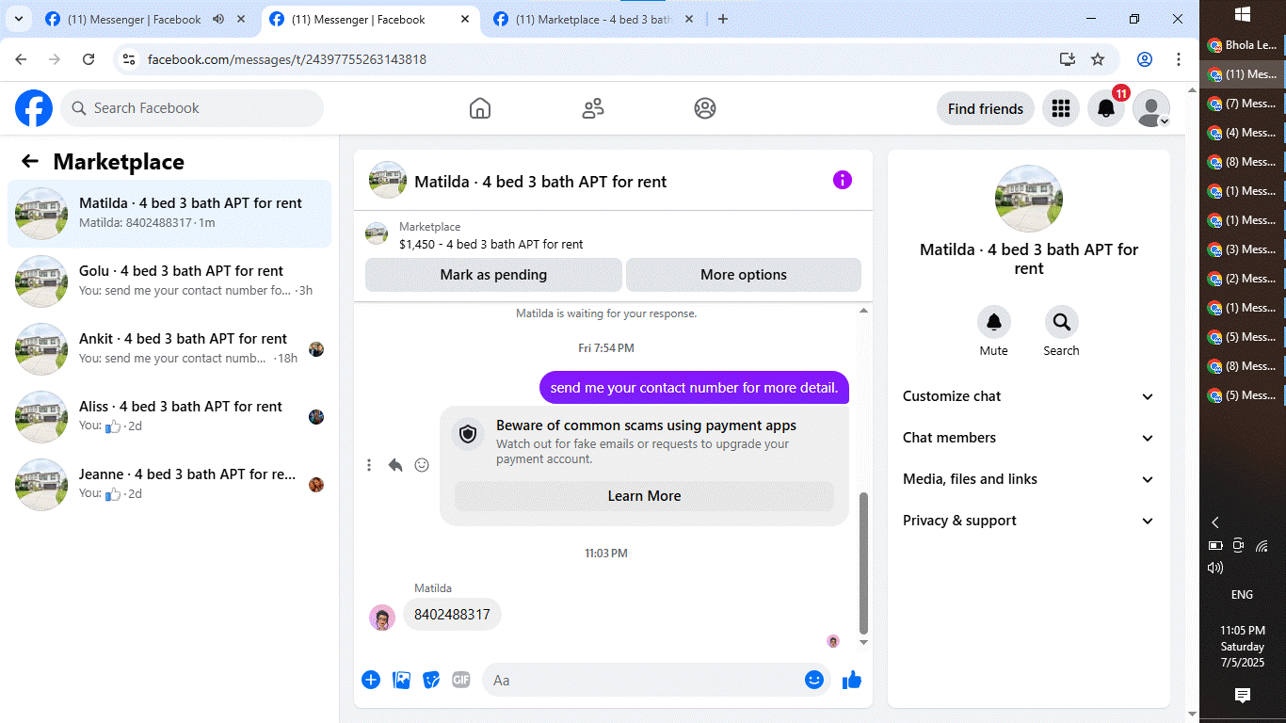Expand Privacy & support section
Screen dimensions: 1286x723
click(x=1029, y=521)
